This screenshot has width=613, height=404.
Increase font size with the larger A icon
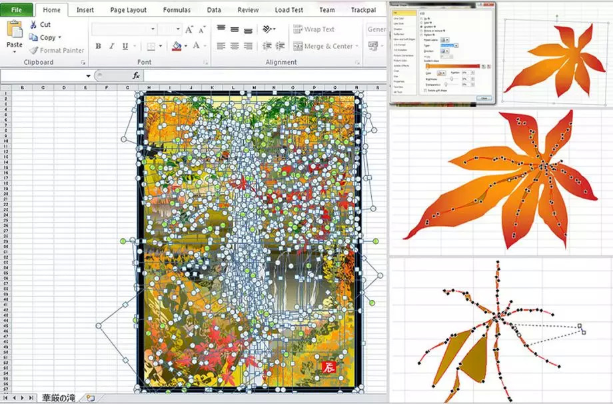tap(189, 30)
